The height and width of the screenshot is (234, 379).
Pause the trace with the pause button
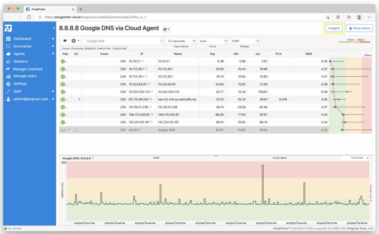pos(65,41)
